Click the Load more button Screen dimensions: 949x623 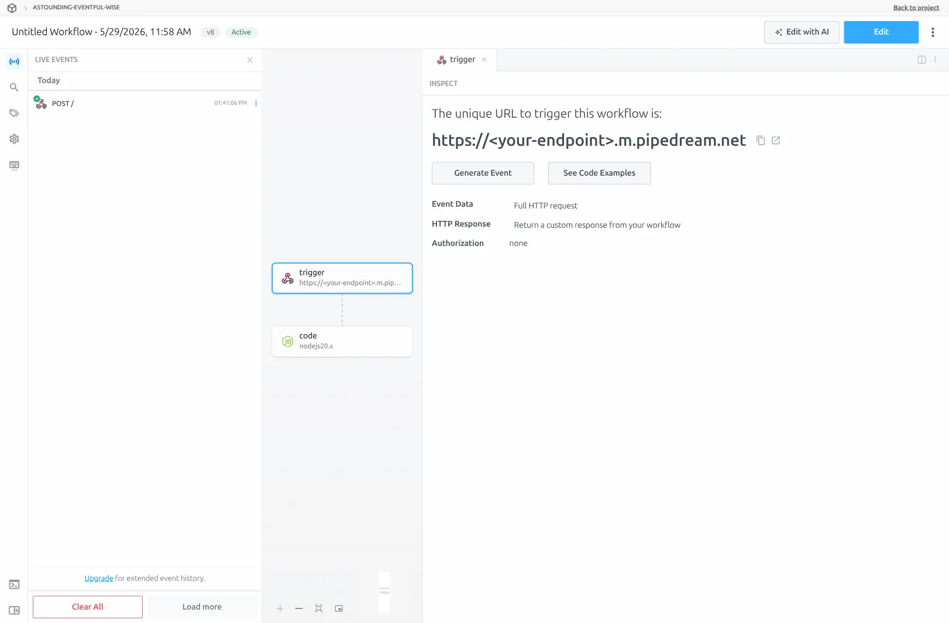[x=202, y=607]
